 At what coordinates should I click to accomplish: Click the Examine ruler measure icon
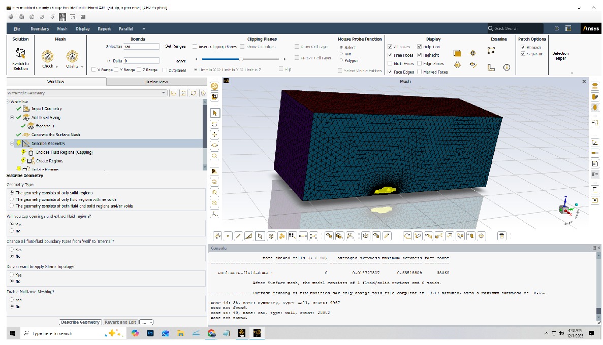[x=491, y=67]
